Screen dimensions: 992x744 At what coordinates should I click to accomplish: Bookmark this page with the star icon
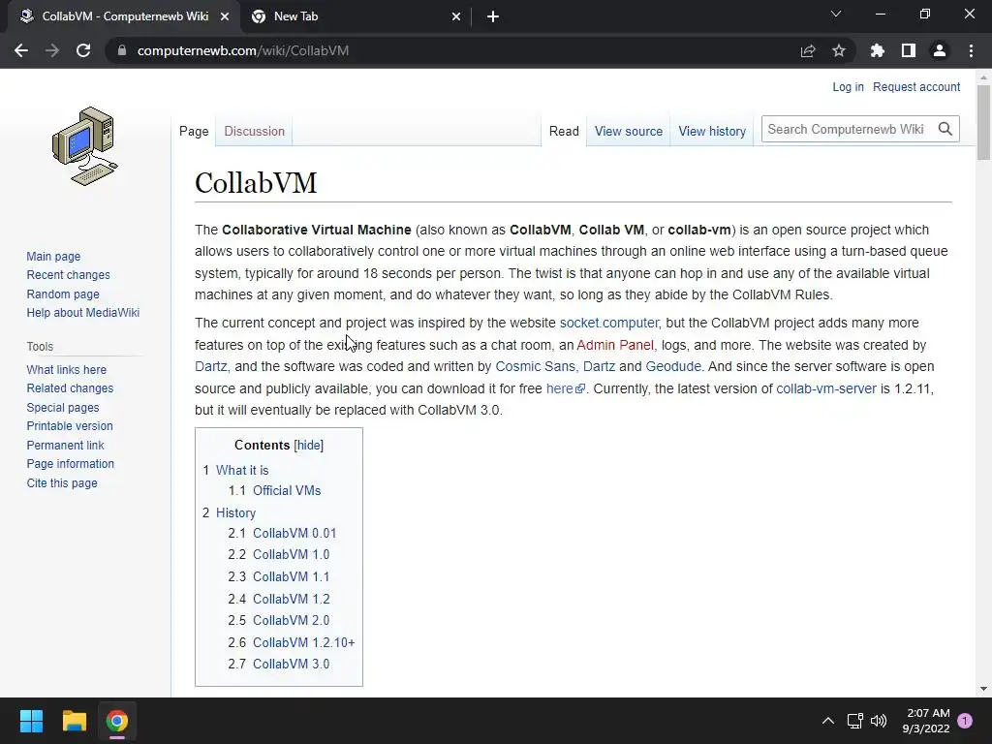coord(839,50)
